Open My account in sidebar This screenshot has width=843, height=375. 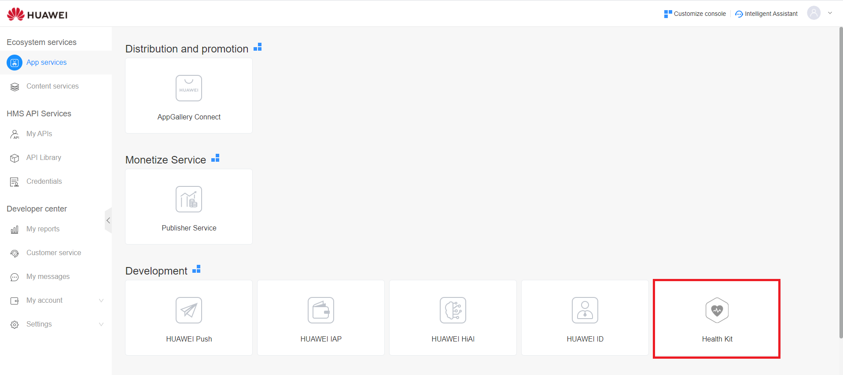56,301
